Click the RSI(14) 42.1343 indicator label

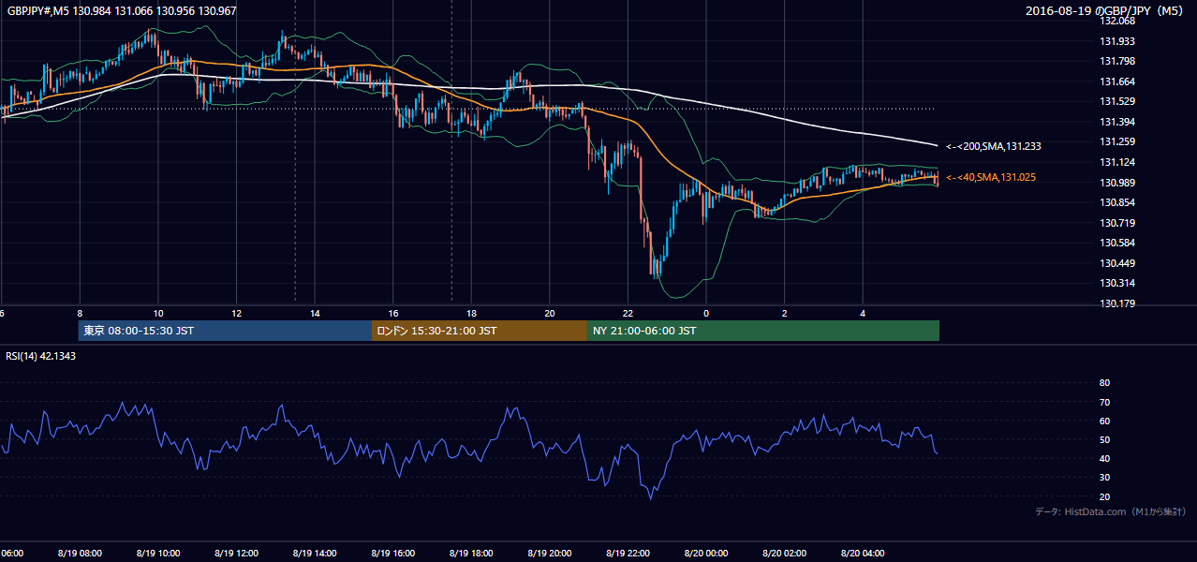(x=41, y=356)
